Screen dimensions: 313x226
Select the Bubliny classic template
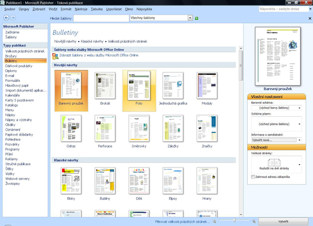pyautogui.click(x=105, y=184)
